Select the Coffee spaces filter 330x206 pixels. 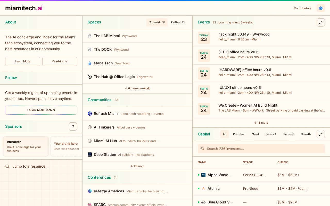(178, 22)
